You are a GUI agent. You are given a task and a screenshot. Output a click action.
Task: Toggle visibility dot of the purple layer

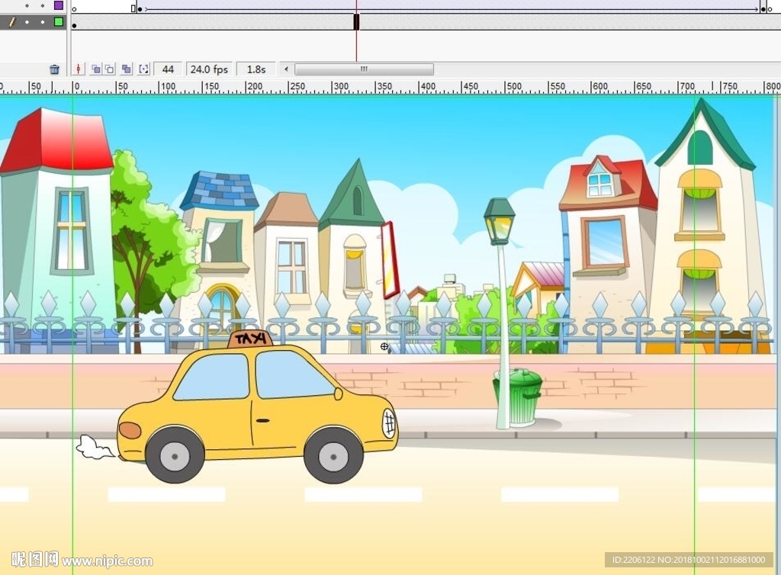tap(27, 5)
